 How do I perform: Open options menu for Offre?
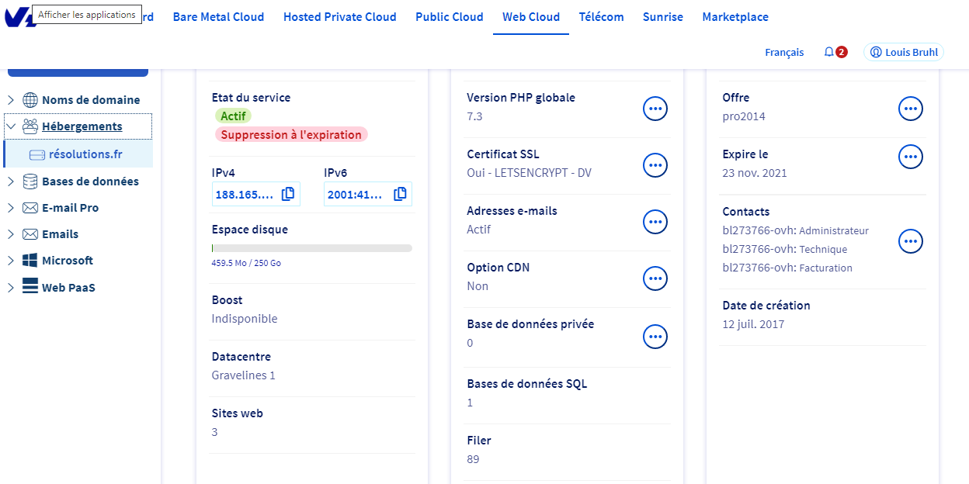pos(911,109)
